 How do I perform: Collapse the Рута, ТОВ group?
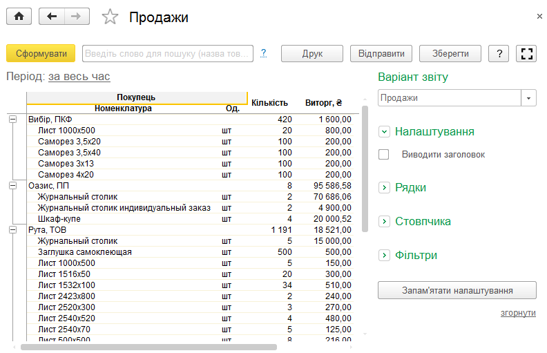12,230
